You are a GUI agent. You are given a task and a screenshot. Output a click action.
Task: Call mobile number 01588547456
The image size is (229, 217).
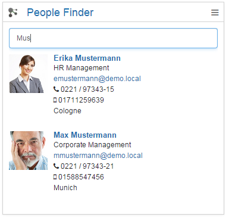[x=81, y=177]
